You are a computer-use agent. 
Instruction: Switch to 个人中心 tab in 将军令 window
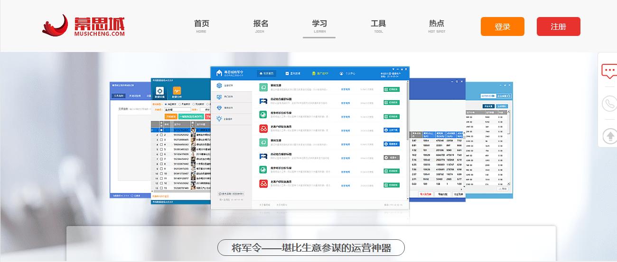point(347,73)
